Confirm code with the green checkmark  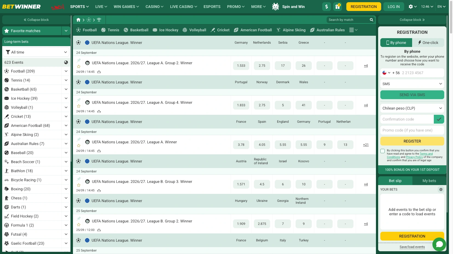(439, 119)
